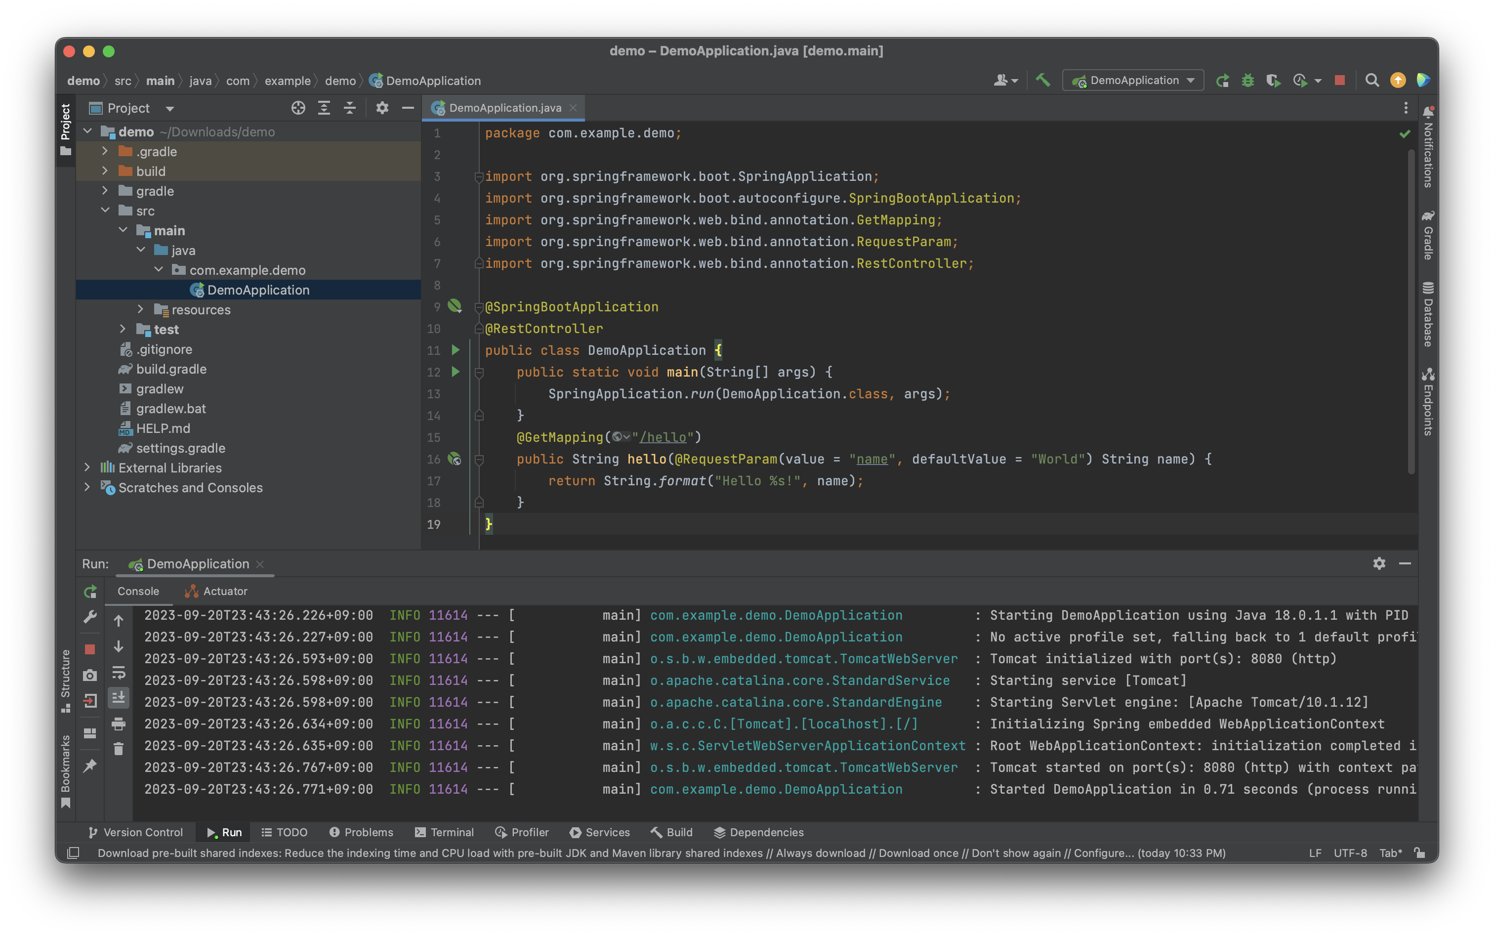This screenshot has height=936, width=1494.
Task: Toggle read-only lock icon in status bar
Action: 1420,852
